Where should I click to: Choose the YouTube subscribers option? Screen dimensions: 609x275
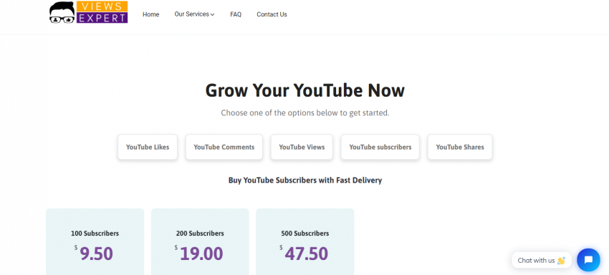click(x=380, y=147)
